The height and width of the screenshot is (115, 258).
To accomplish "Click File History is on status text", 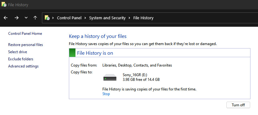I will tap(95, 53).
